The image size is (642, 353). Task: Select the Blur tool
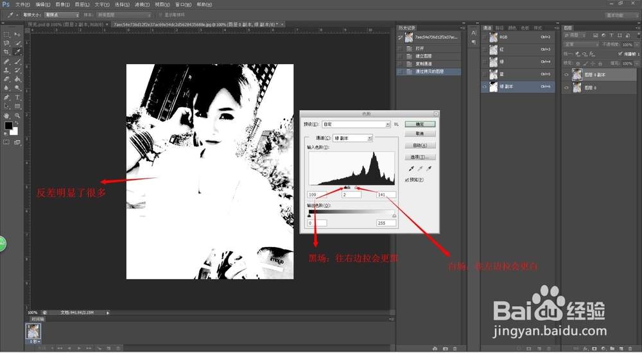coord(6,88)
